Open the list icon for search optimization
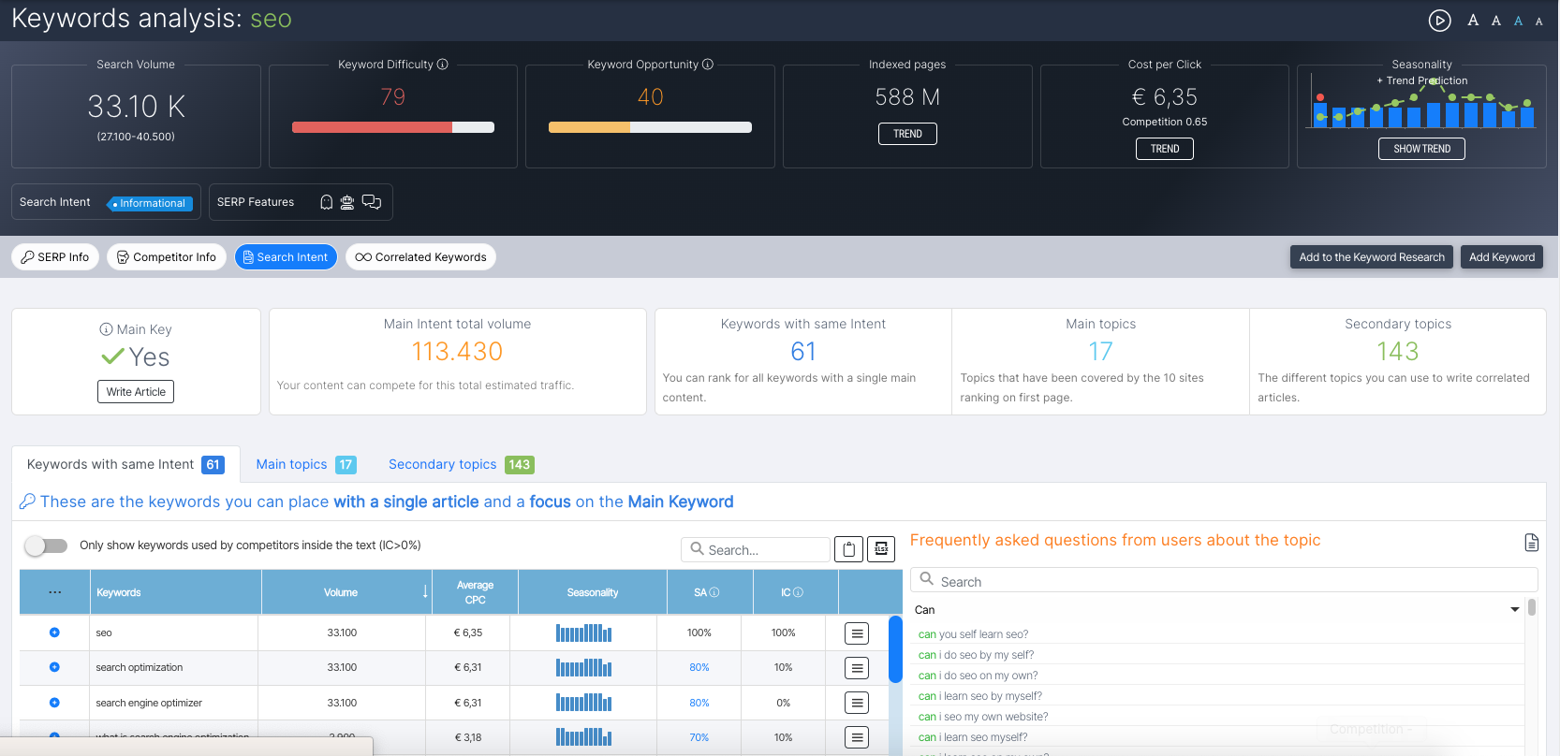The image size is (1560, 756). point(857,668)
